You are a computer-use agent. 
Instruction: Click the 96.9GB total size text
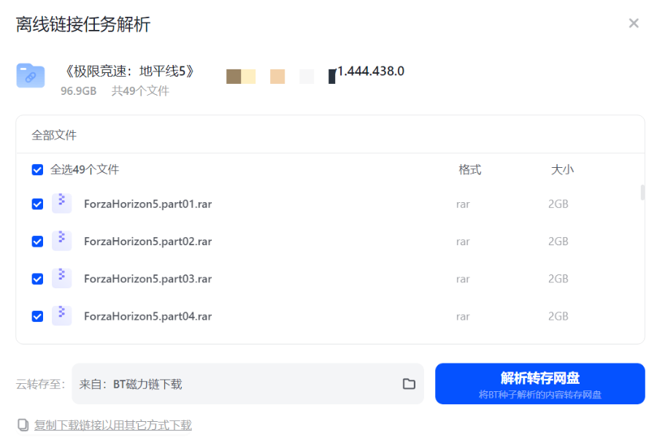(78, 90)
